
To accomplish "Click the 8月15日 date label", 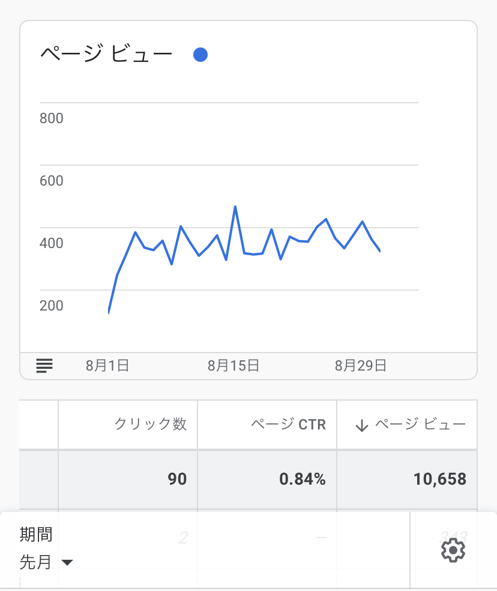I will pyautogui.click(x=233, y=365).
